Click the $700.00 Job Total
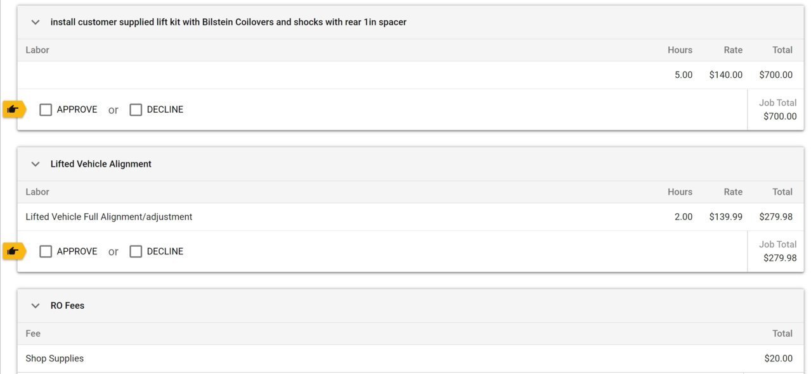This screenshot has height=374, width=811. tap(780, 116)
